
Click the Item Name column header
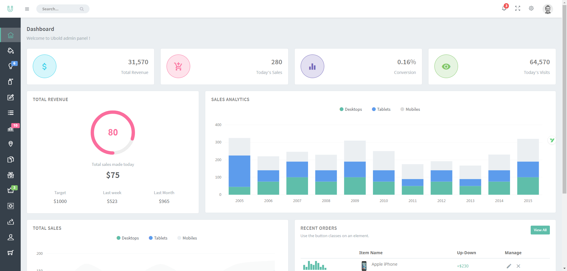pos(371,253)
